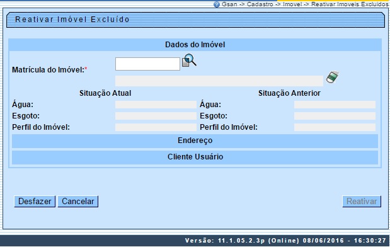The height and width of the screenshot is (247, 390).
Task: Open the property search magnifier icon
Action: (x=189, y=60)
